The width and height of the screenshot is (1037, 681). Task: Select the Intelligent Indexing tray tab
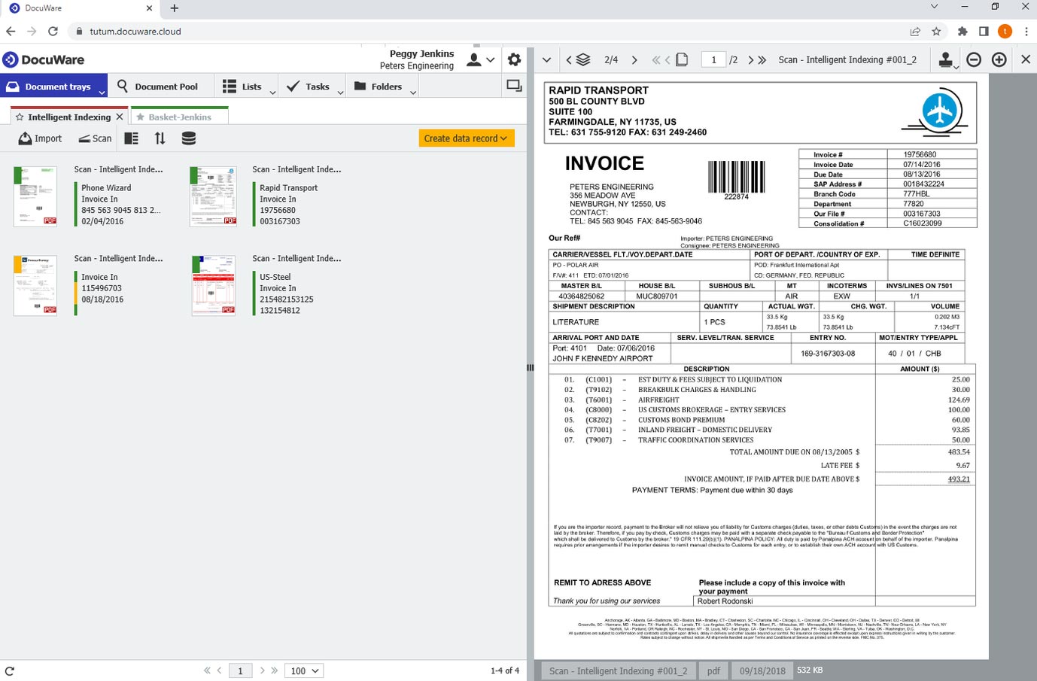[x=69, y=117]
